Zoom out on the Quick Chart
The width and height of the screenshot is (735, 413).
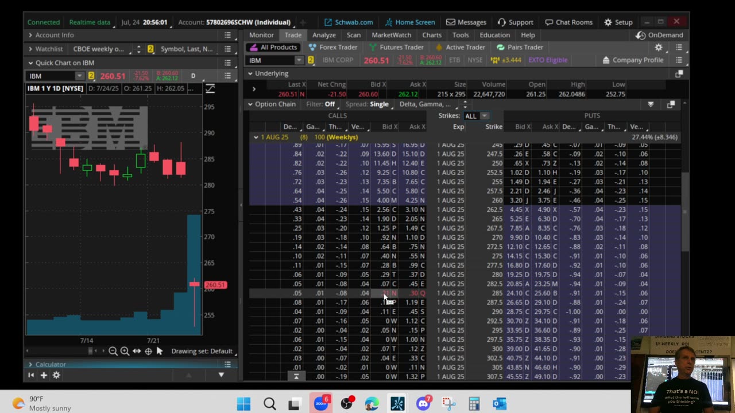point(113,351)
